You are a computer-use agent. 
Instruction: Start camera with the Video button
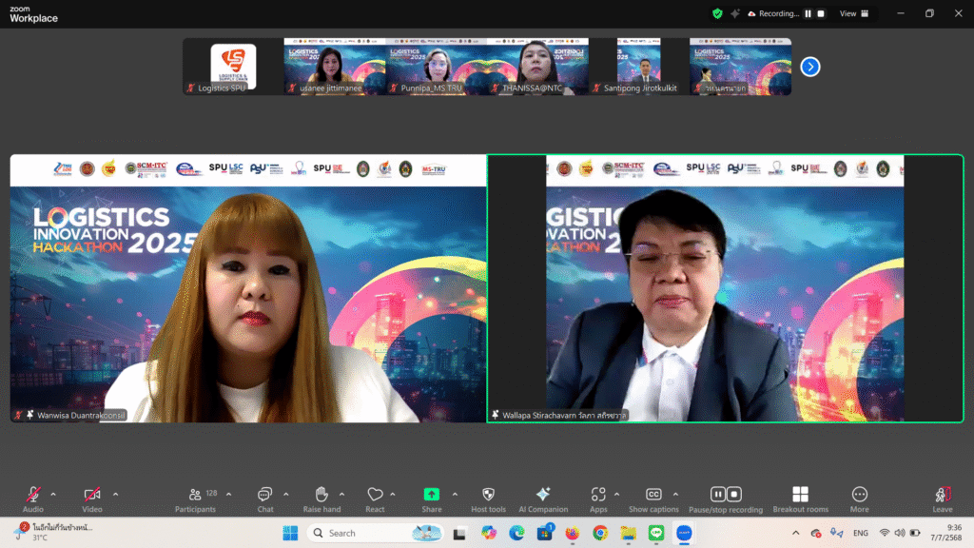tap(92, 499)
